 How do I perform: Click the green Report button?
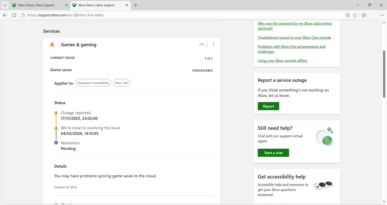(268, 106)
